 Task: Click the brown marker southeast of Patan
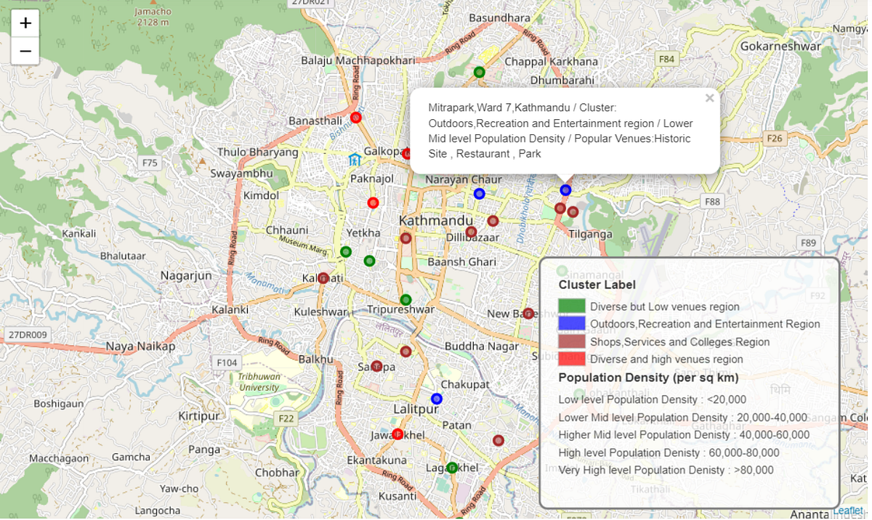point(498,440)
